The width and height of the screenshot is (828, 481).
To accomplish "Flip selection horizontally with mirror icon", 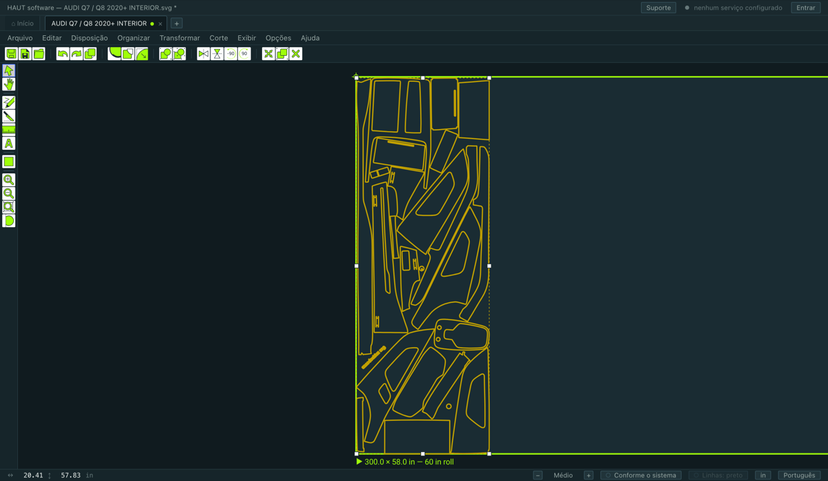I will coord(204,54).
